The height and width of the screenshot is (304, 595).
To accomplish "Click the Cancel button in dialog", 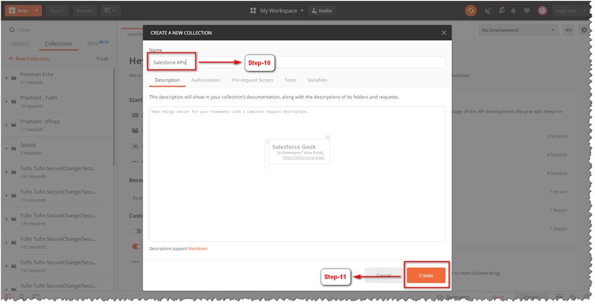I will point(383,276).
